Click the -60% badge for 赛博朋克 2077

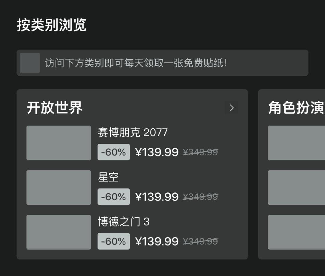point(113,152)
